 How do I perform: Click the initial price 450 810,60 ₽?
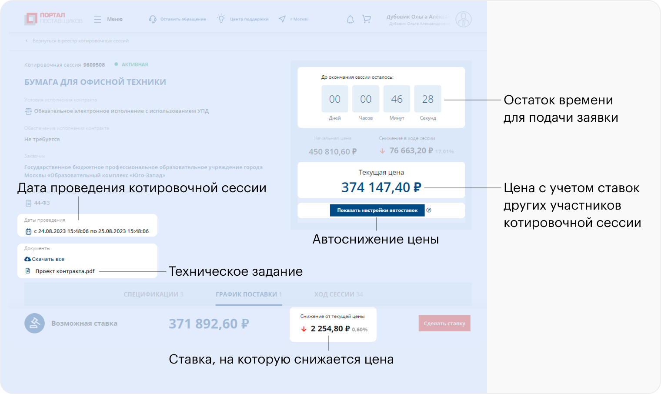[x=333, y=152]
